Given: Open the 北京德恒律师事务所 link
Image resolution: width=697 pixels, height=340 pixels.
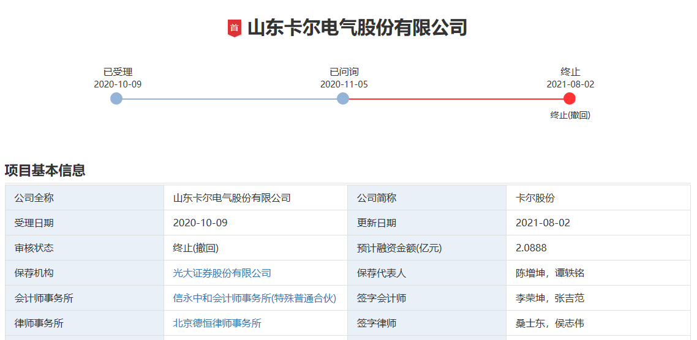Looking at the screenshot, I should (x=217, y=323).
